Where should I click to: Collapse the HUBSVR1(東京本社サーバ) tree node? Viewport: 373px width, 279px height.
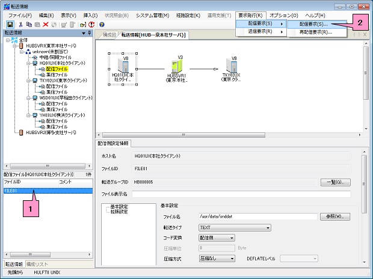pos(13,46)
